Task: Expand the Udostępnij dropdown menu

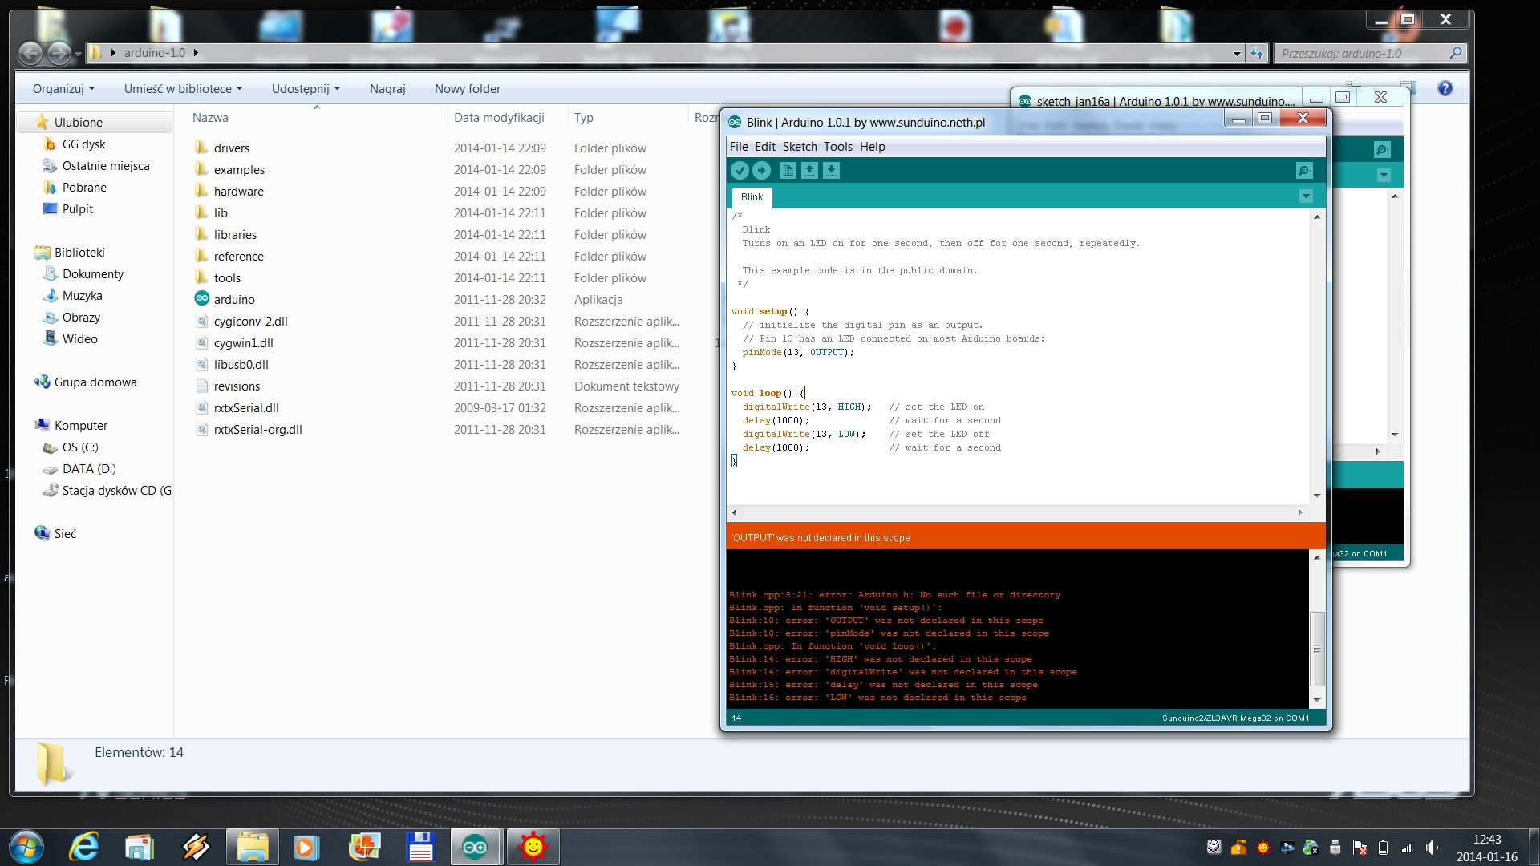Action: (x=306, y=88)
